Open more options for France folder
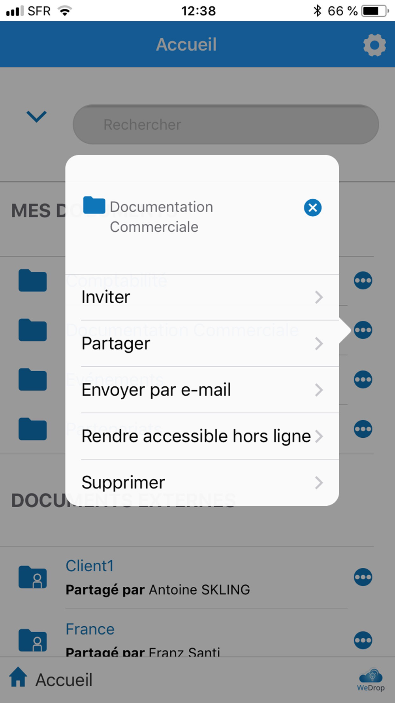Screen dimensions: 395x703 pyautogui.click(x=363, y=641)
